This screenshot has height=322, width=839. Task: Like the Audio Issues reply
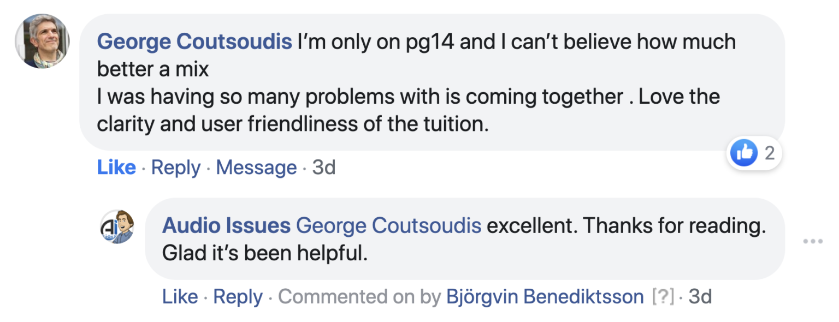pyautogui.click(x=180, y=297)
